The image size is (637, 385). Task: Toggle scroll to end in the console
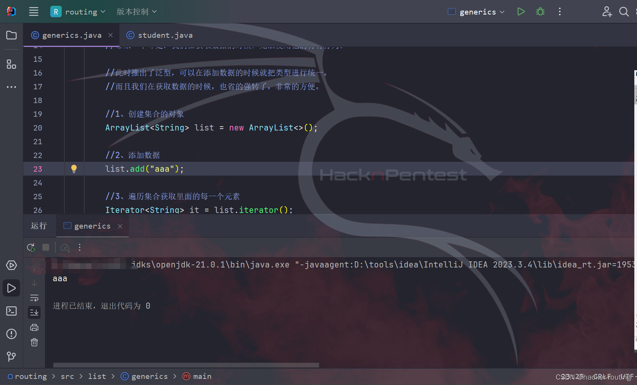34,313
